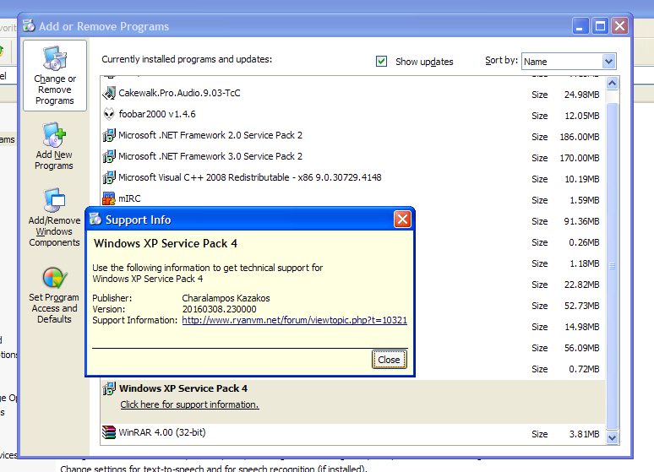Image resolution: width=654 pixels, height=472 pixels.
Task: Click the 186.00MB size value
Action: [x=580, y=137]
